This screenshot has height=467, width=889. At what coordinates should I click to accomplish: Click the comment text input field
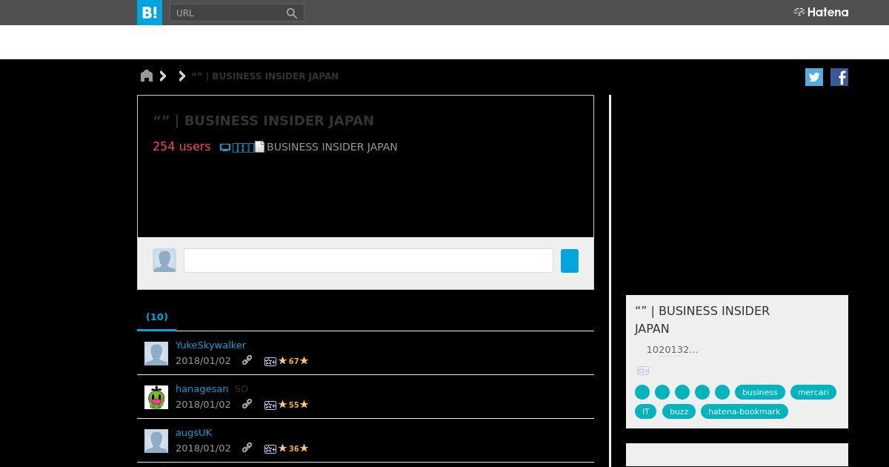pyautogui.click(x=368, y=260)
